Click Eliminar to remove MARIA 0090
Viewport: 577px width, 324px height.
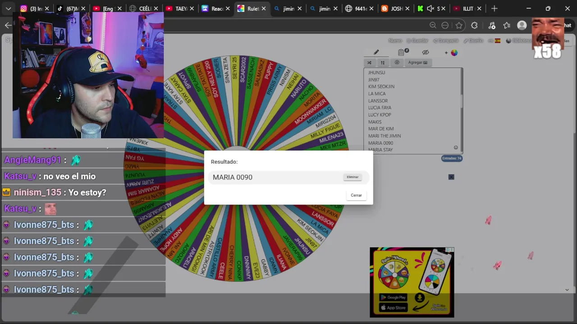point(353,177)
